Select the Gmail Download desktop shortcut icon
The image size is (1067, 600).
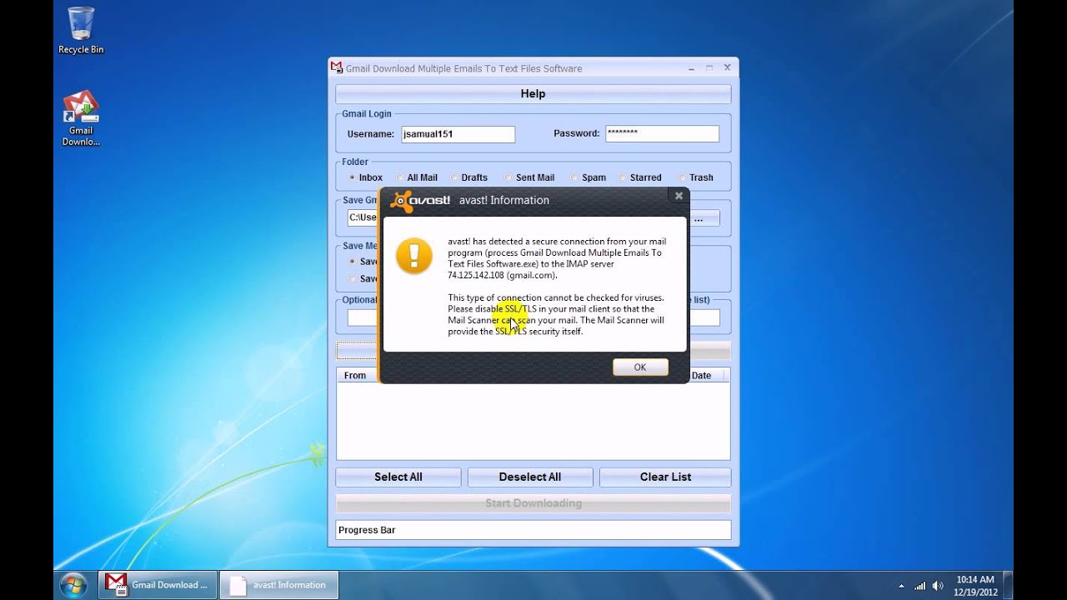81,117
